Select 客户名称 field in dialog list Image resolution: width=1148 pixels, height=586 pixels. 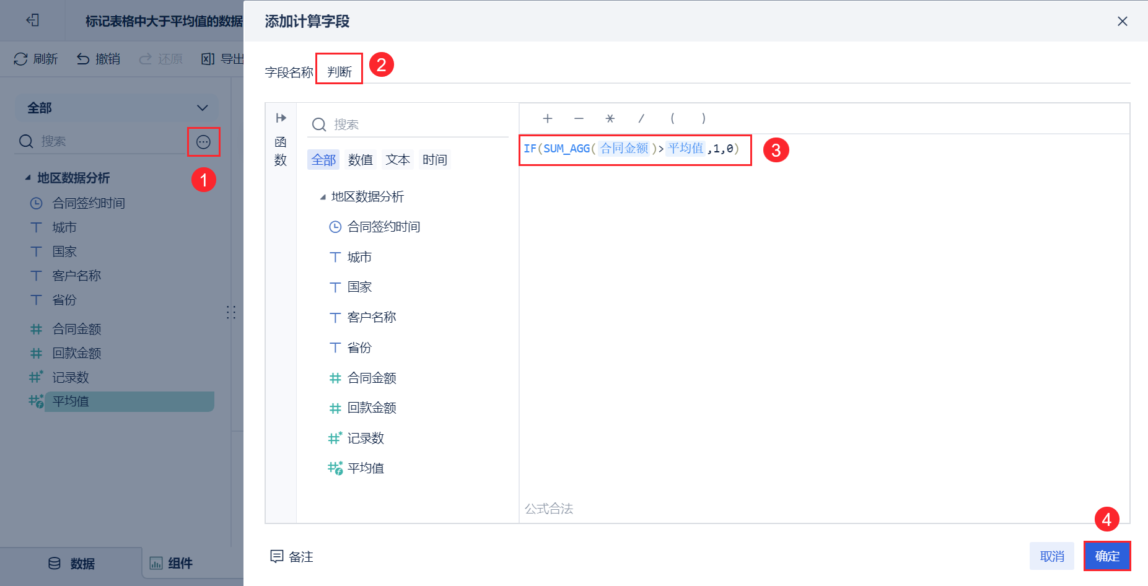[362, 317]
